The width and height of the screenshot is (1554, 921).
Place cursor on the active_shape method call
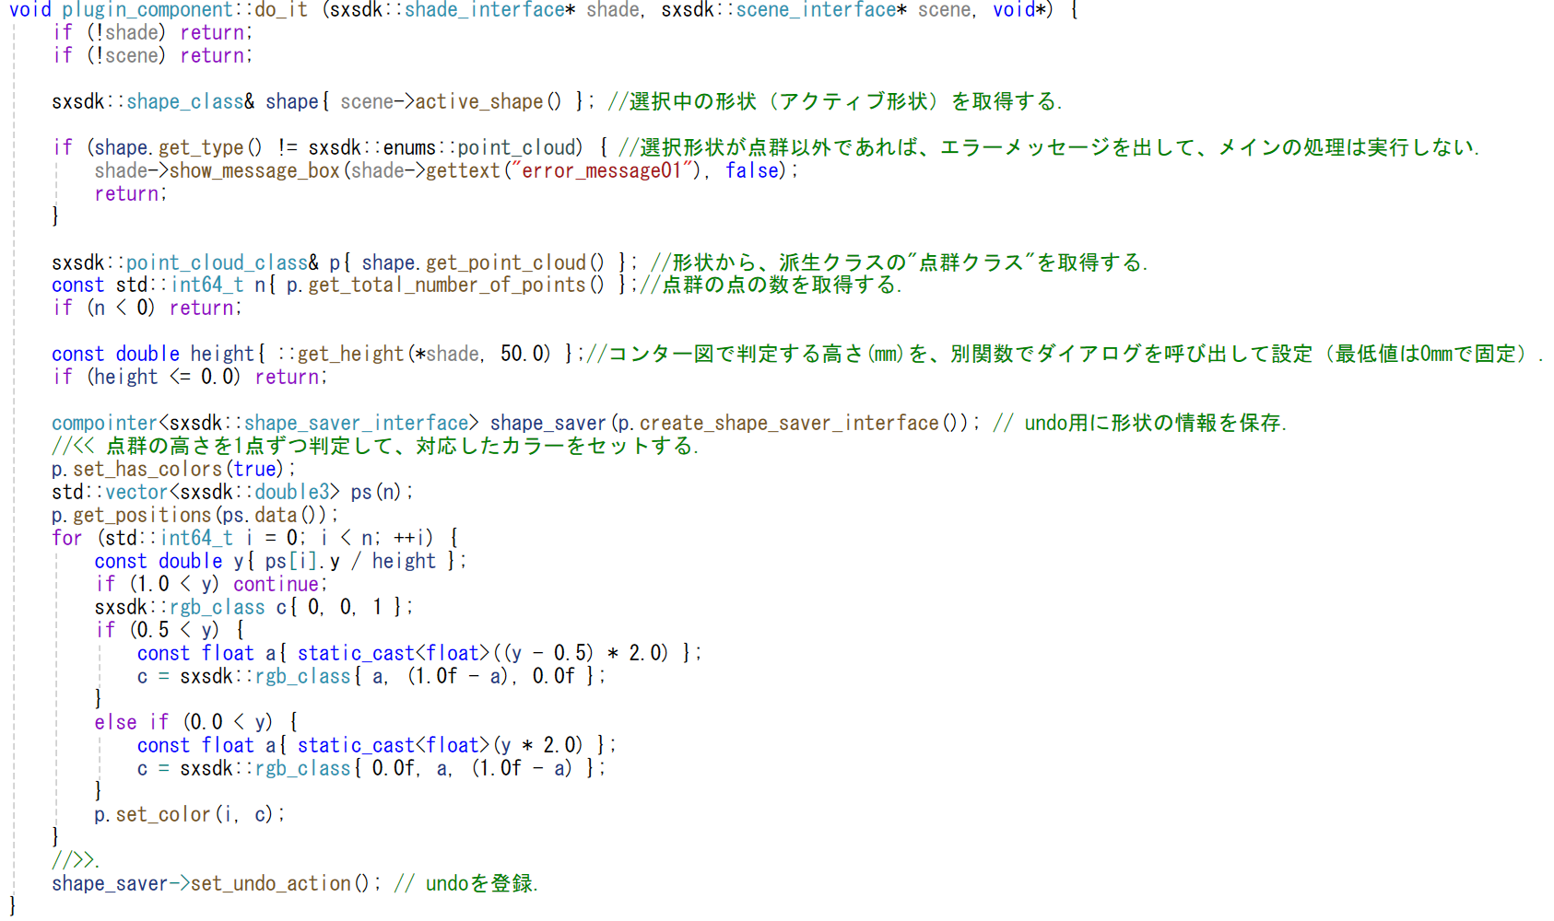click(x=478, y=101)
